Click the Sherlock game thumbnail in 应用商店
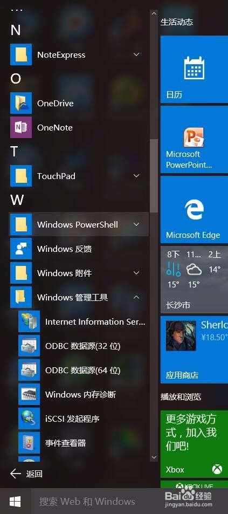228x514 pixels. [x=181, y=336]
